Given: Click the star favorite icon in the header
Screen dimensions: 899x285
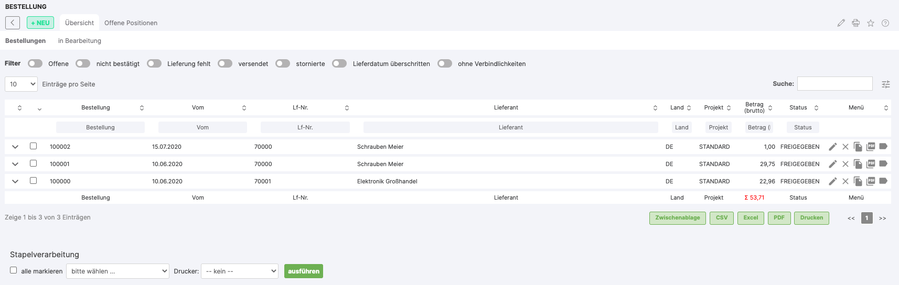Looking at the screenshot, I should (x=871, y=23).
